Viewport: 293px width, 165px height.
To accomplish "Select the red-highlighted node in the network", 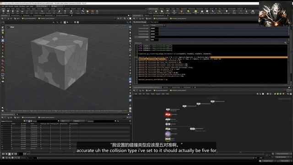I will 168,114.
